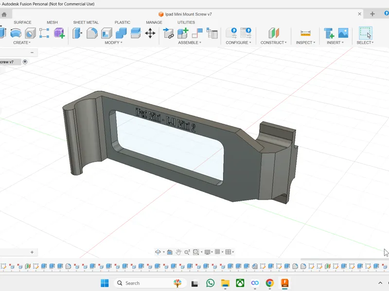389x291 pixels.
Task: Close the Ipad Mini Mount Screw tab
Action: click(359, 14)
